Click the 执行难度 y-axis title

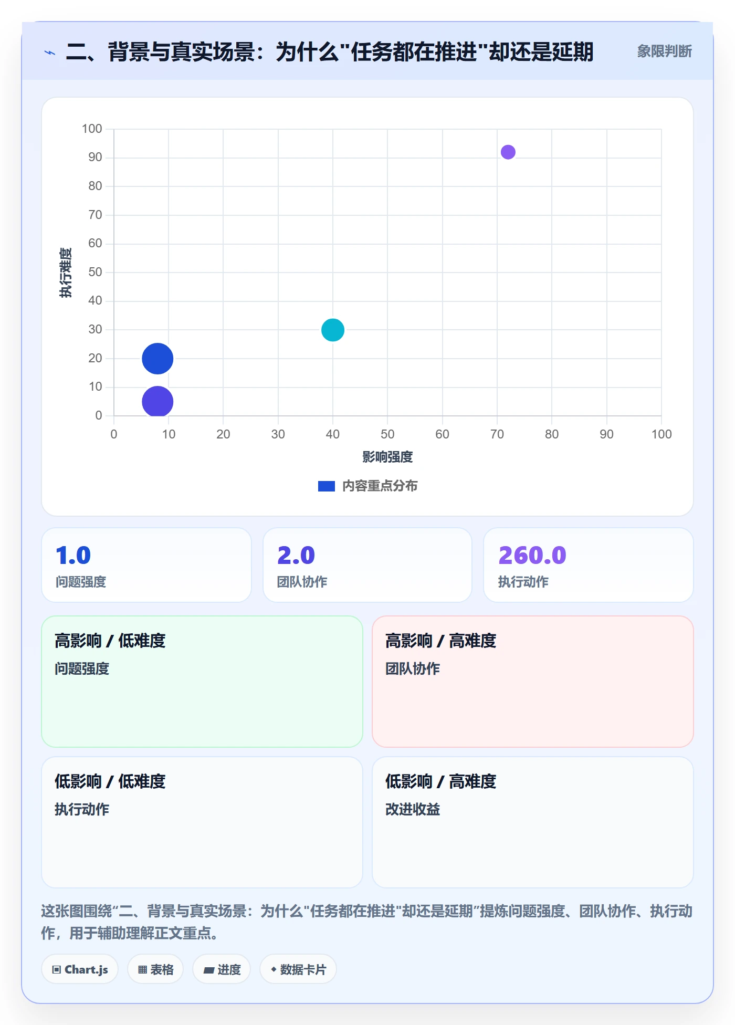(66, 273)
